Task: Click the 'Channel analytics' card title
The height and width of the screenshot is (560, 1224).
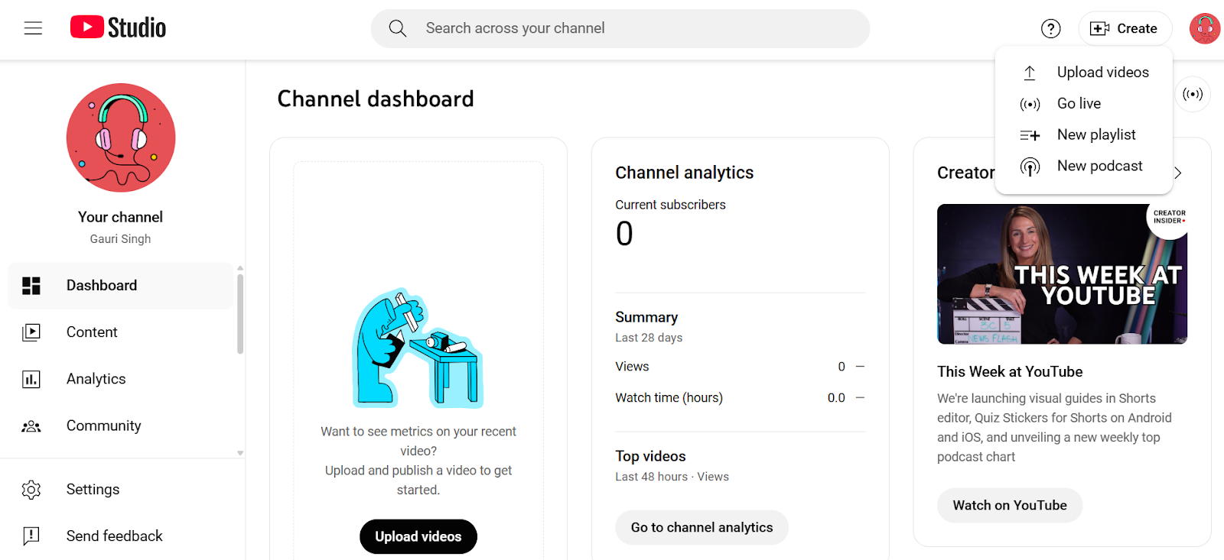Action: 685,173
